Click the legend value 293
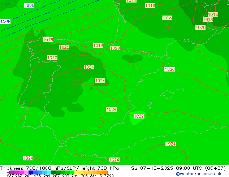The width and height of the screenshot is (229, 177). [66, 176]
